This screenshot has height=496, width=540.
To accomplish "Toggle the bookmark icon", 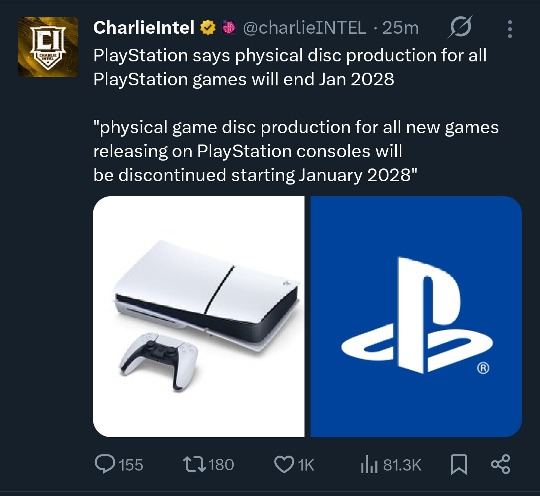I will [x=459, y=465].
